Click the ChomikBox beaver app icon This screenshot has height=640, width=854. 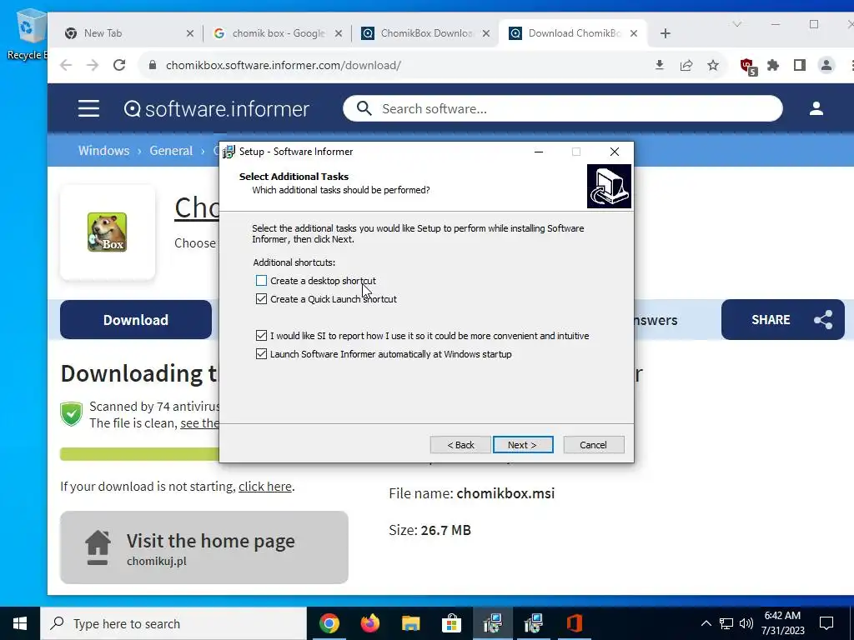click(108, 232)
